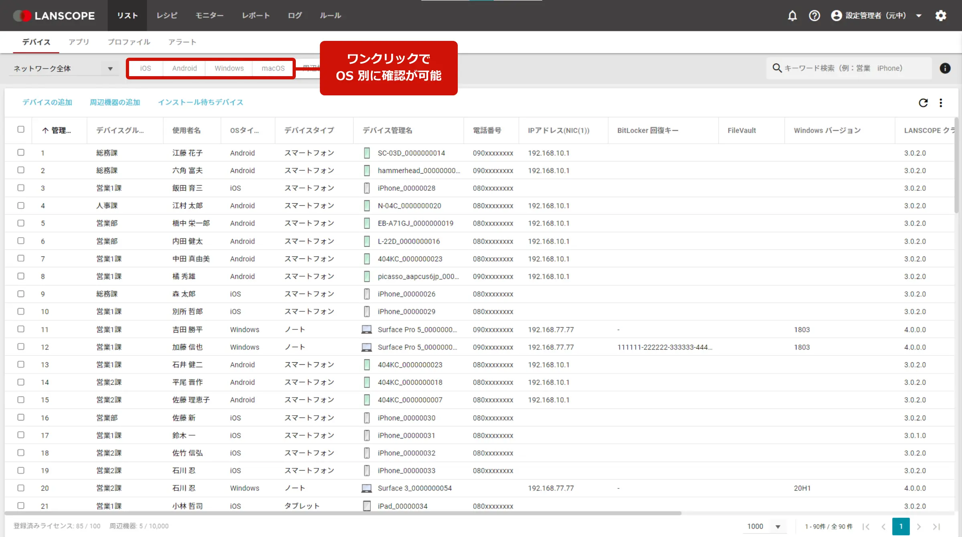Click the refresh list icon

tap(923, 103)
